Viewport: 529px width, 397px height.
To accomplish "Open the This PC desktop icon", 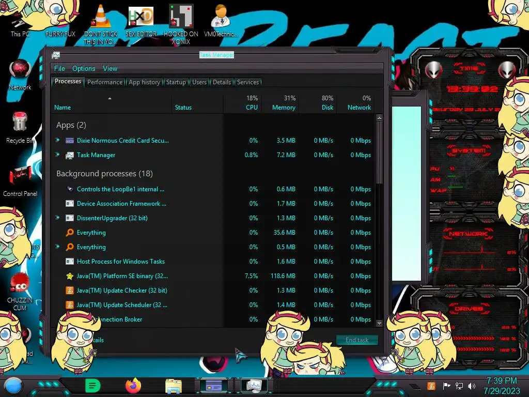I will [x=20, y=26].
